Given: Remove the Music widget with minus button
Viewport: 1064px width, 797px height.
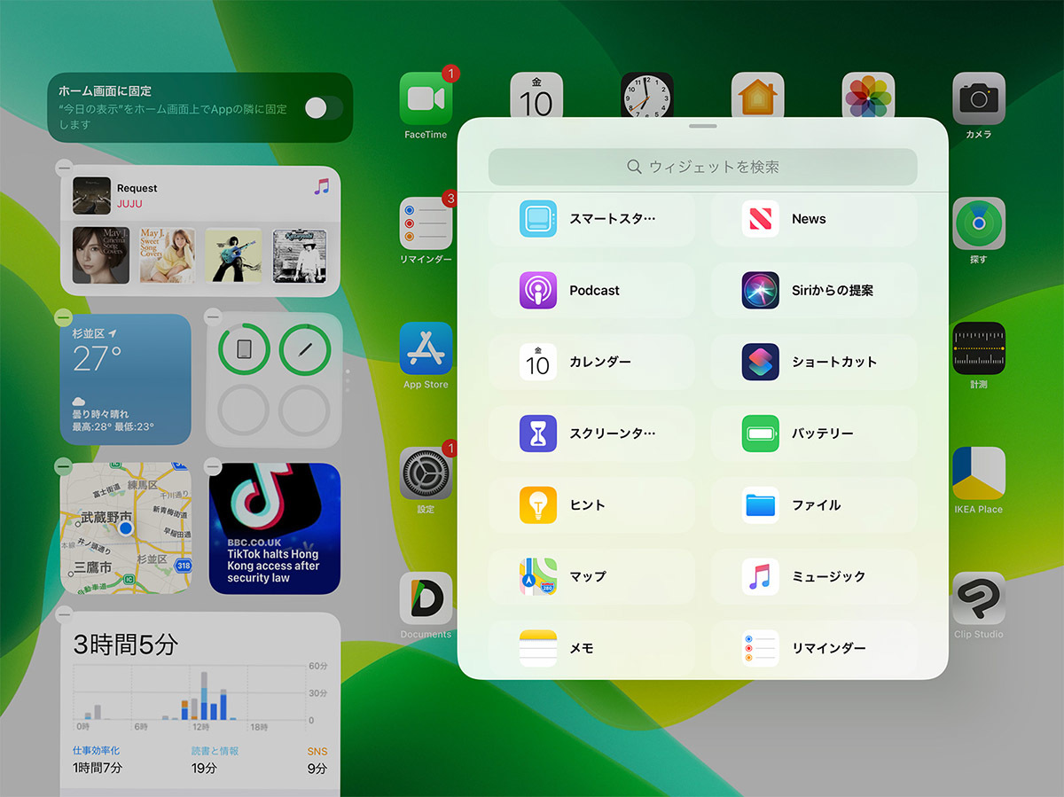Looking at the screenshot, I should point(63,168).
